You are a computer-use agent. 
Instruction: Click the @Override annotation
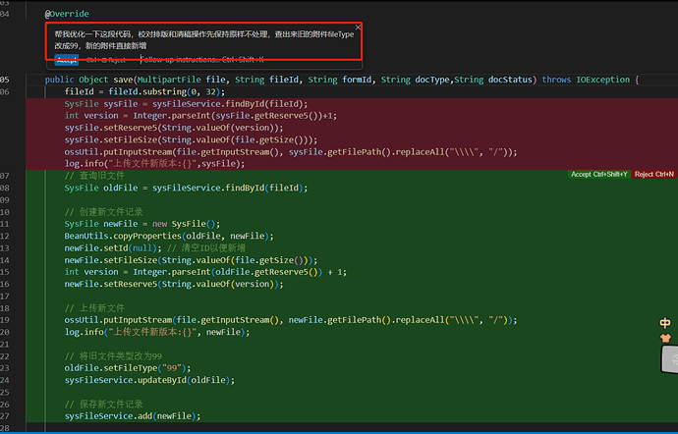pyautogui.click(x=67, y=14)
